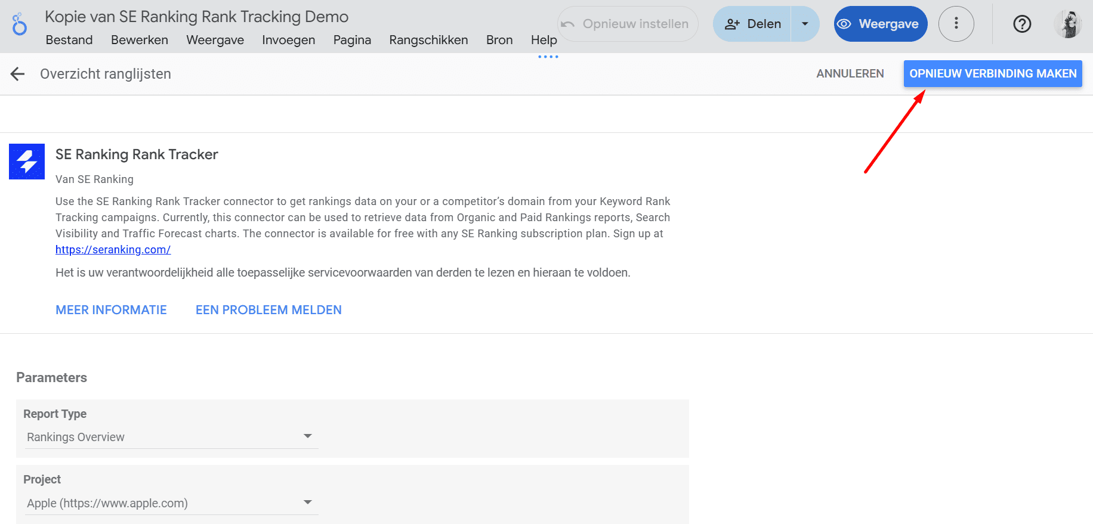Click the Overzicht ranglijsten data source name
1093x524 pixels.
(106, 74)
